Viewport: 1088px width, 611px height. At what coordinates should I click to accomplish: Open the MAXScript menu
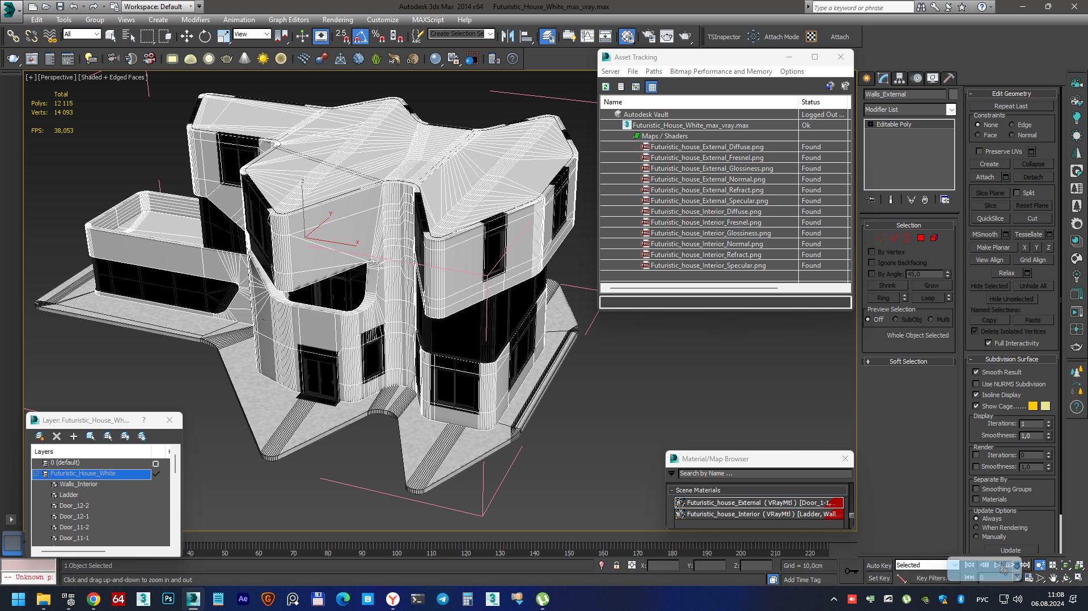[x=428, y=19]
